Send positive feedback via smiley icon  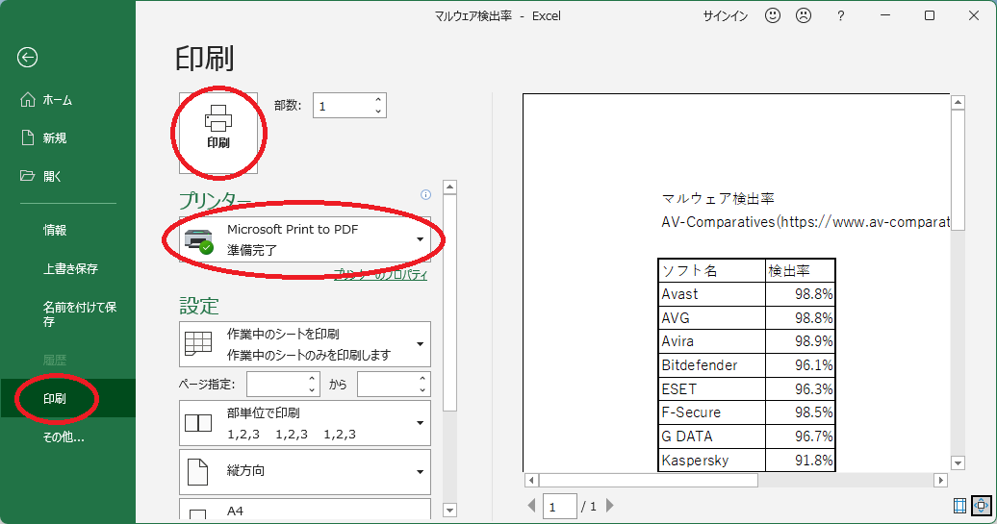coord(773,16)
